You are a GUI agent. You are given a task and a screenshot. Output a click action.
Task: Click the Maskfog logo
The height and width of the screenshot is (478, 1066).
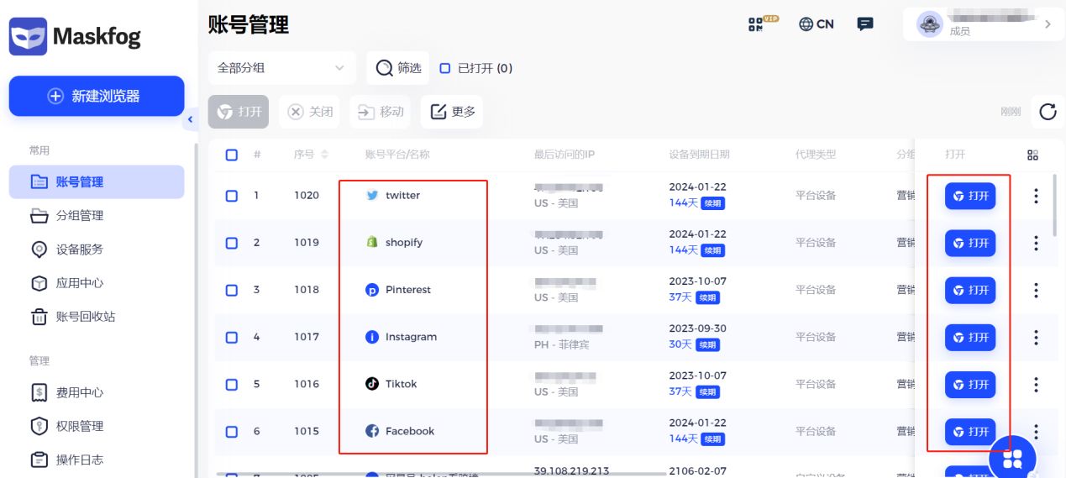coord(75,37)
